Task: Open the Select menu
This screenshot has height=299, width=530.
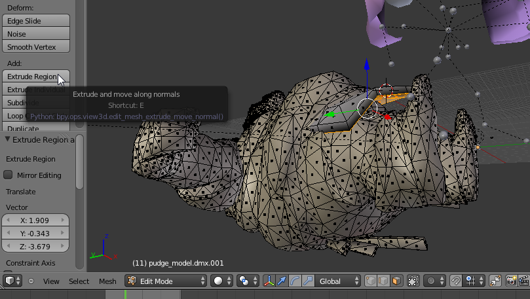Action: click(79, 281)
